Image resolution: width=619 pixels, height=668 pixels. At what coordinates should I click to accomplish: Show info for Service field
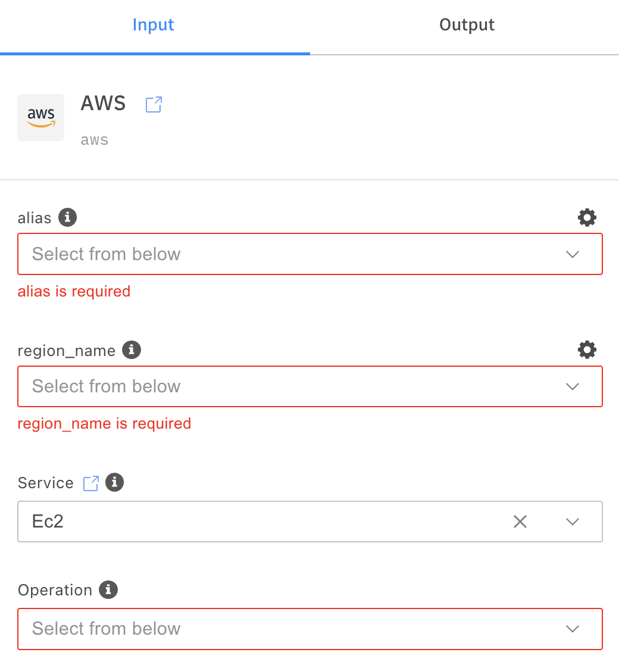pos(114,482)
